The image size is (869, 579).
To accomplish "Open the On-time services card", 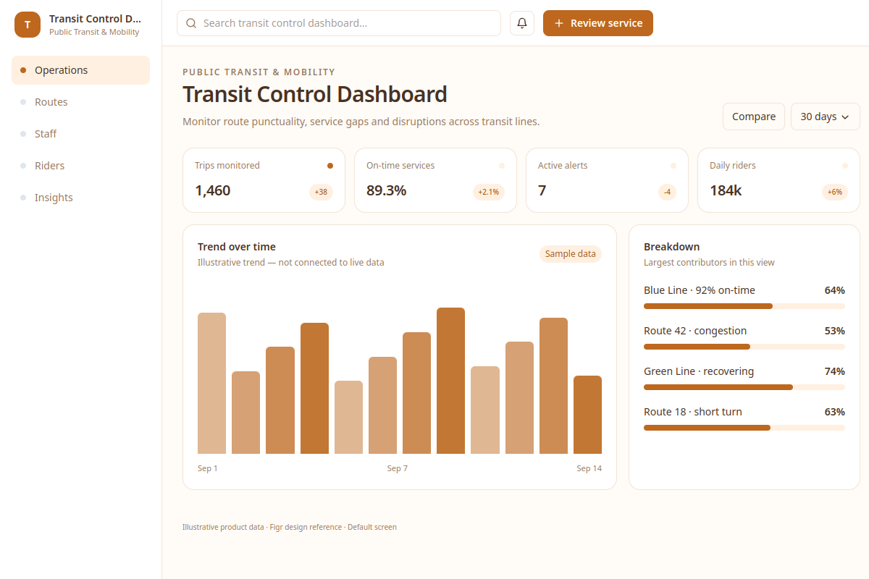I will click(x=435, y=180).
